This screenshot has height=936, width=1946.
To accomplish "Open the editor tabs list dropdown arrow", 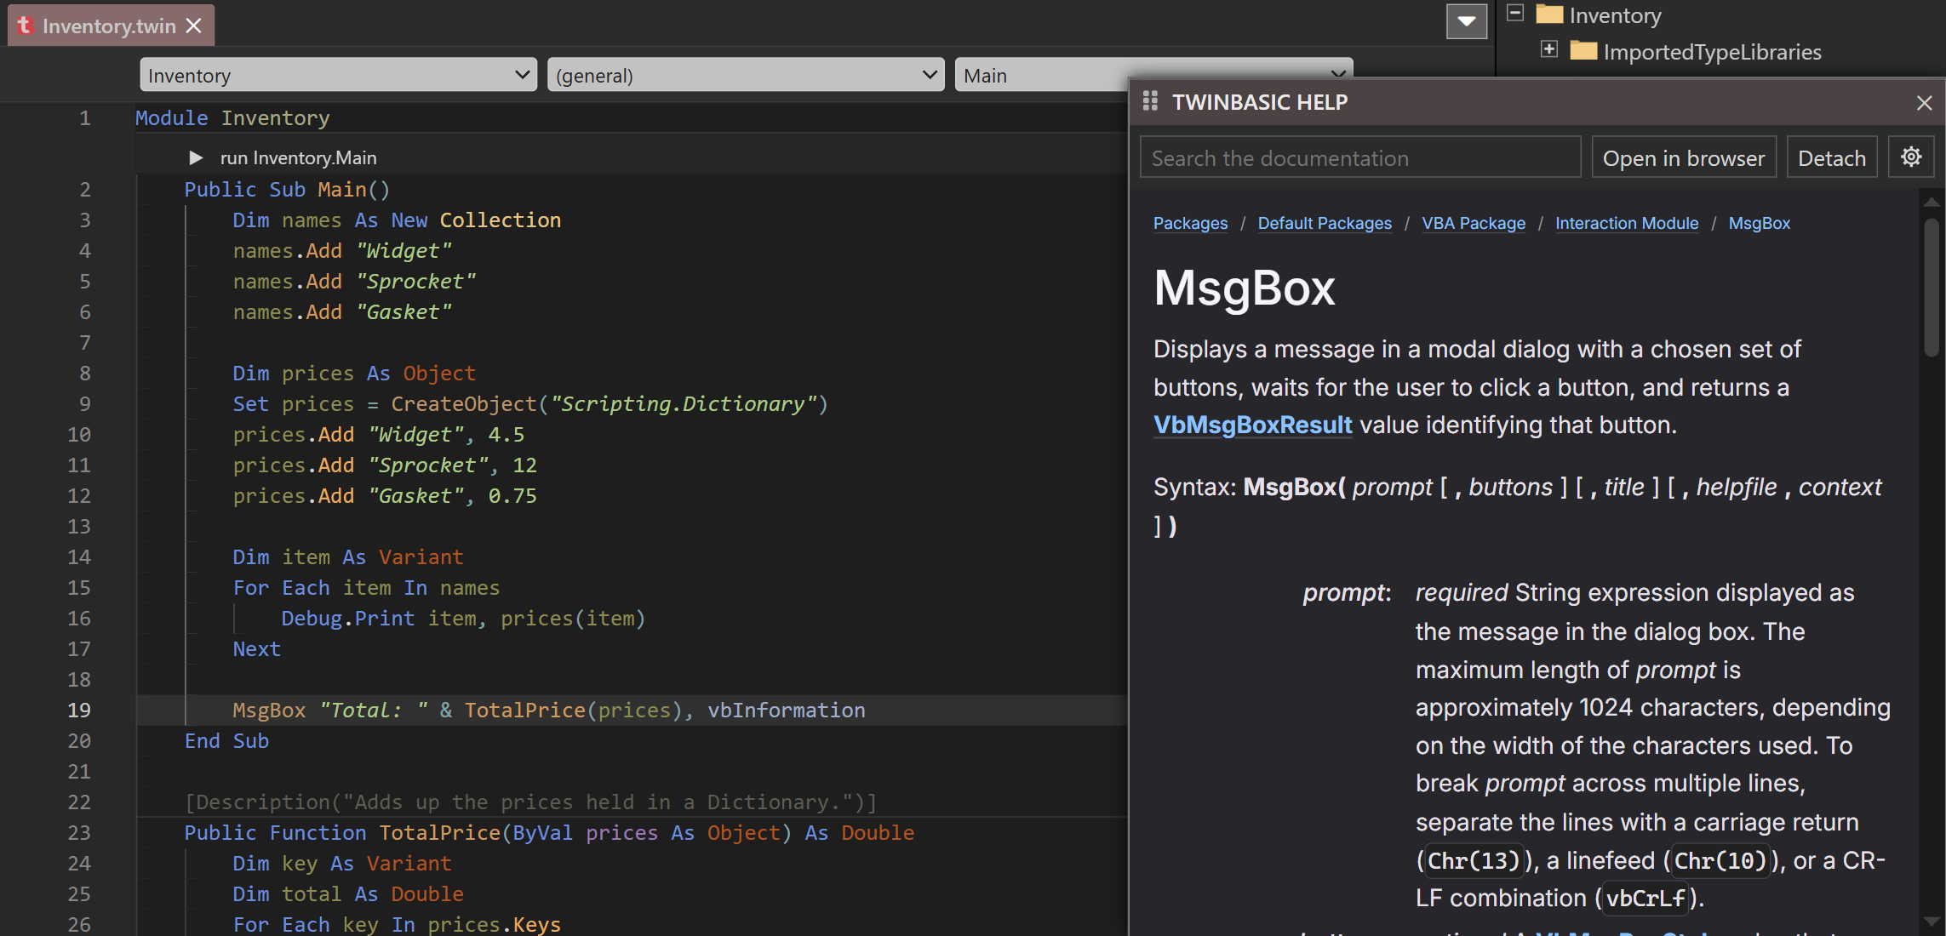I will (x=1466, y=21).
